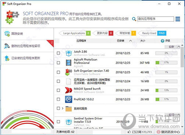Click the 已订阅 173,773 status link

click(x=140, y=132)
